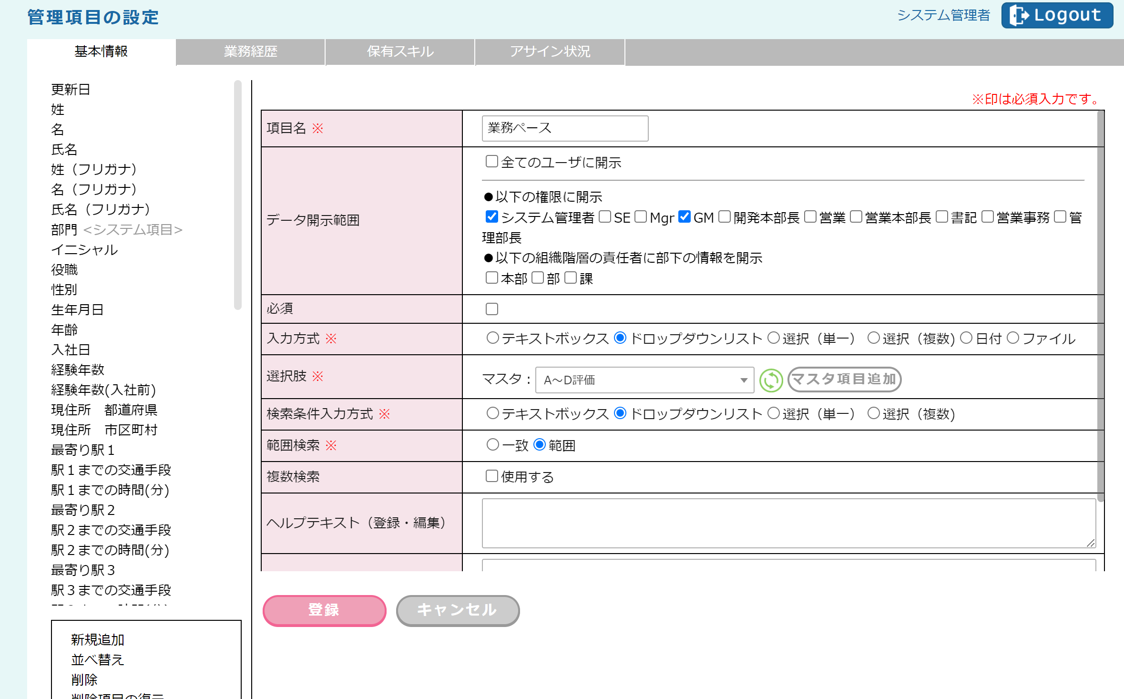Open the 保有スキル tab
This screenshot has height=699, width=1124.
[x=400, y=51]
